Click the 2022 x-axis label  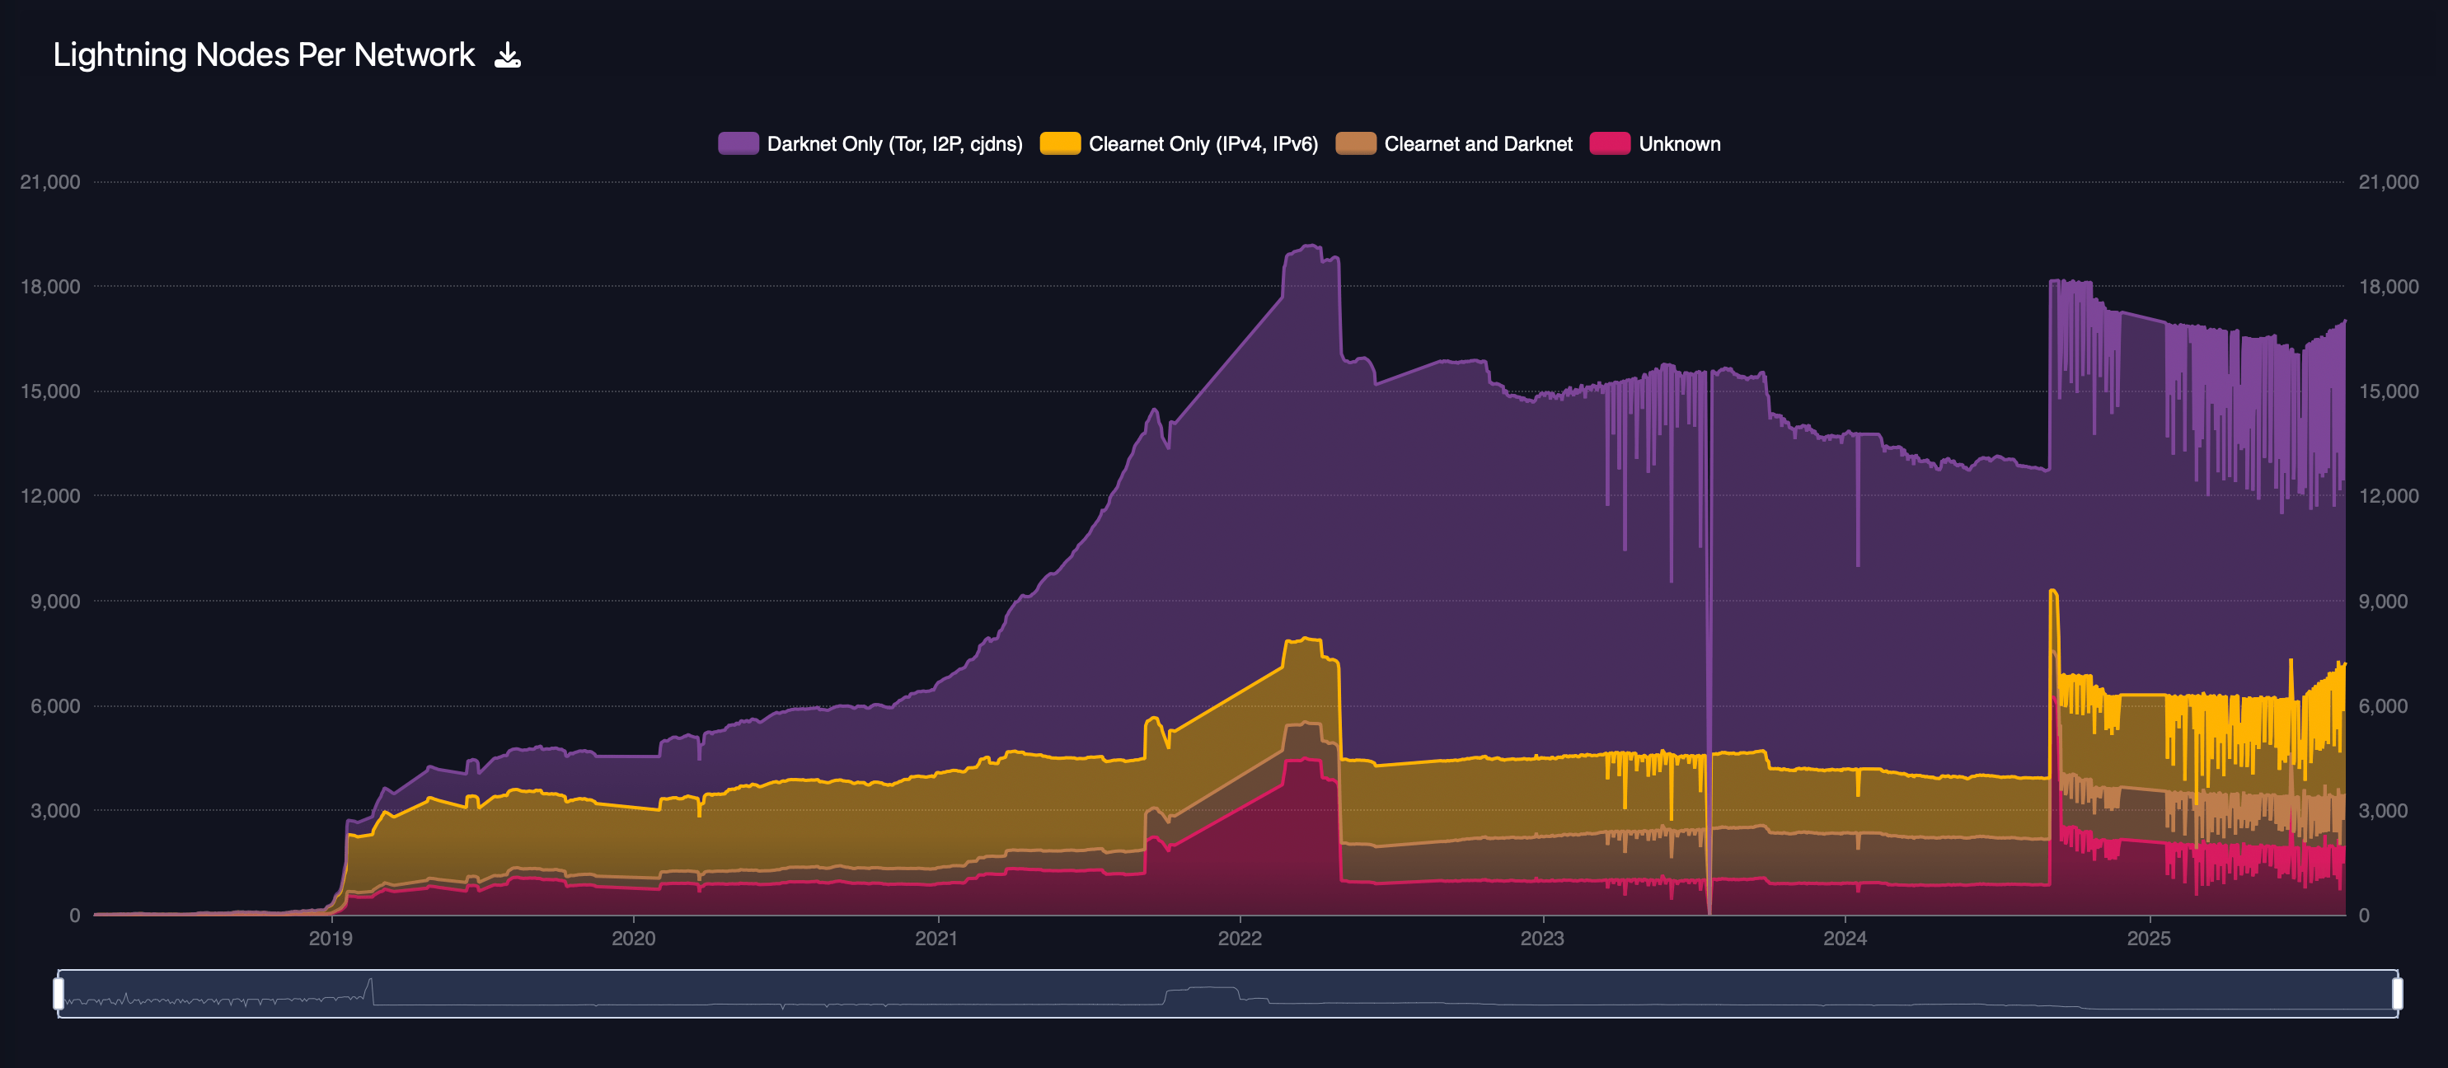tap(1239, 939)
